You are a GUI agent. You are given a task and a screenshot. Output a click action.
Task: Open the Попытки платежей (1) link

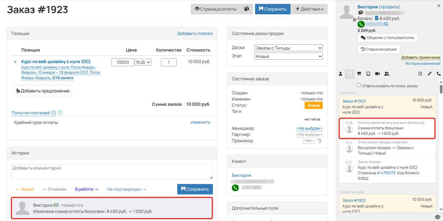tap(34, 113)
